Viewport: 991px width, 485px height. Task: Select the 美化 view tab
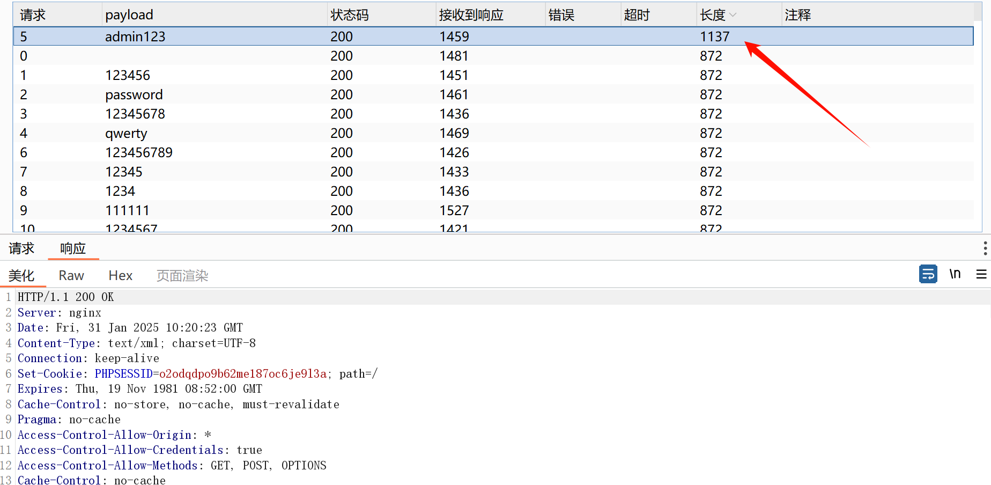click(x=21, y=276)
